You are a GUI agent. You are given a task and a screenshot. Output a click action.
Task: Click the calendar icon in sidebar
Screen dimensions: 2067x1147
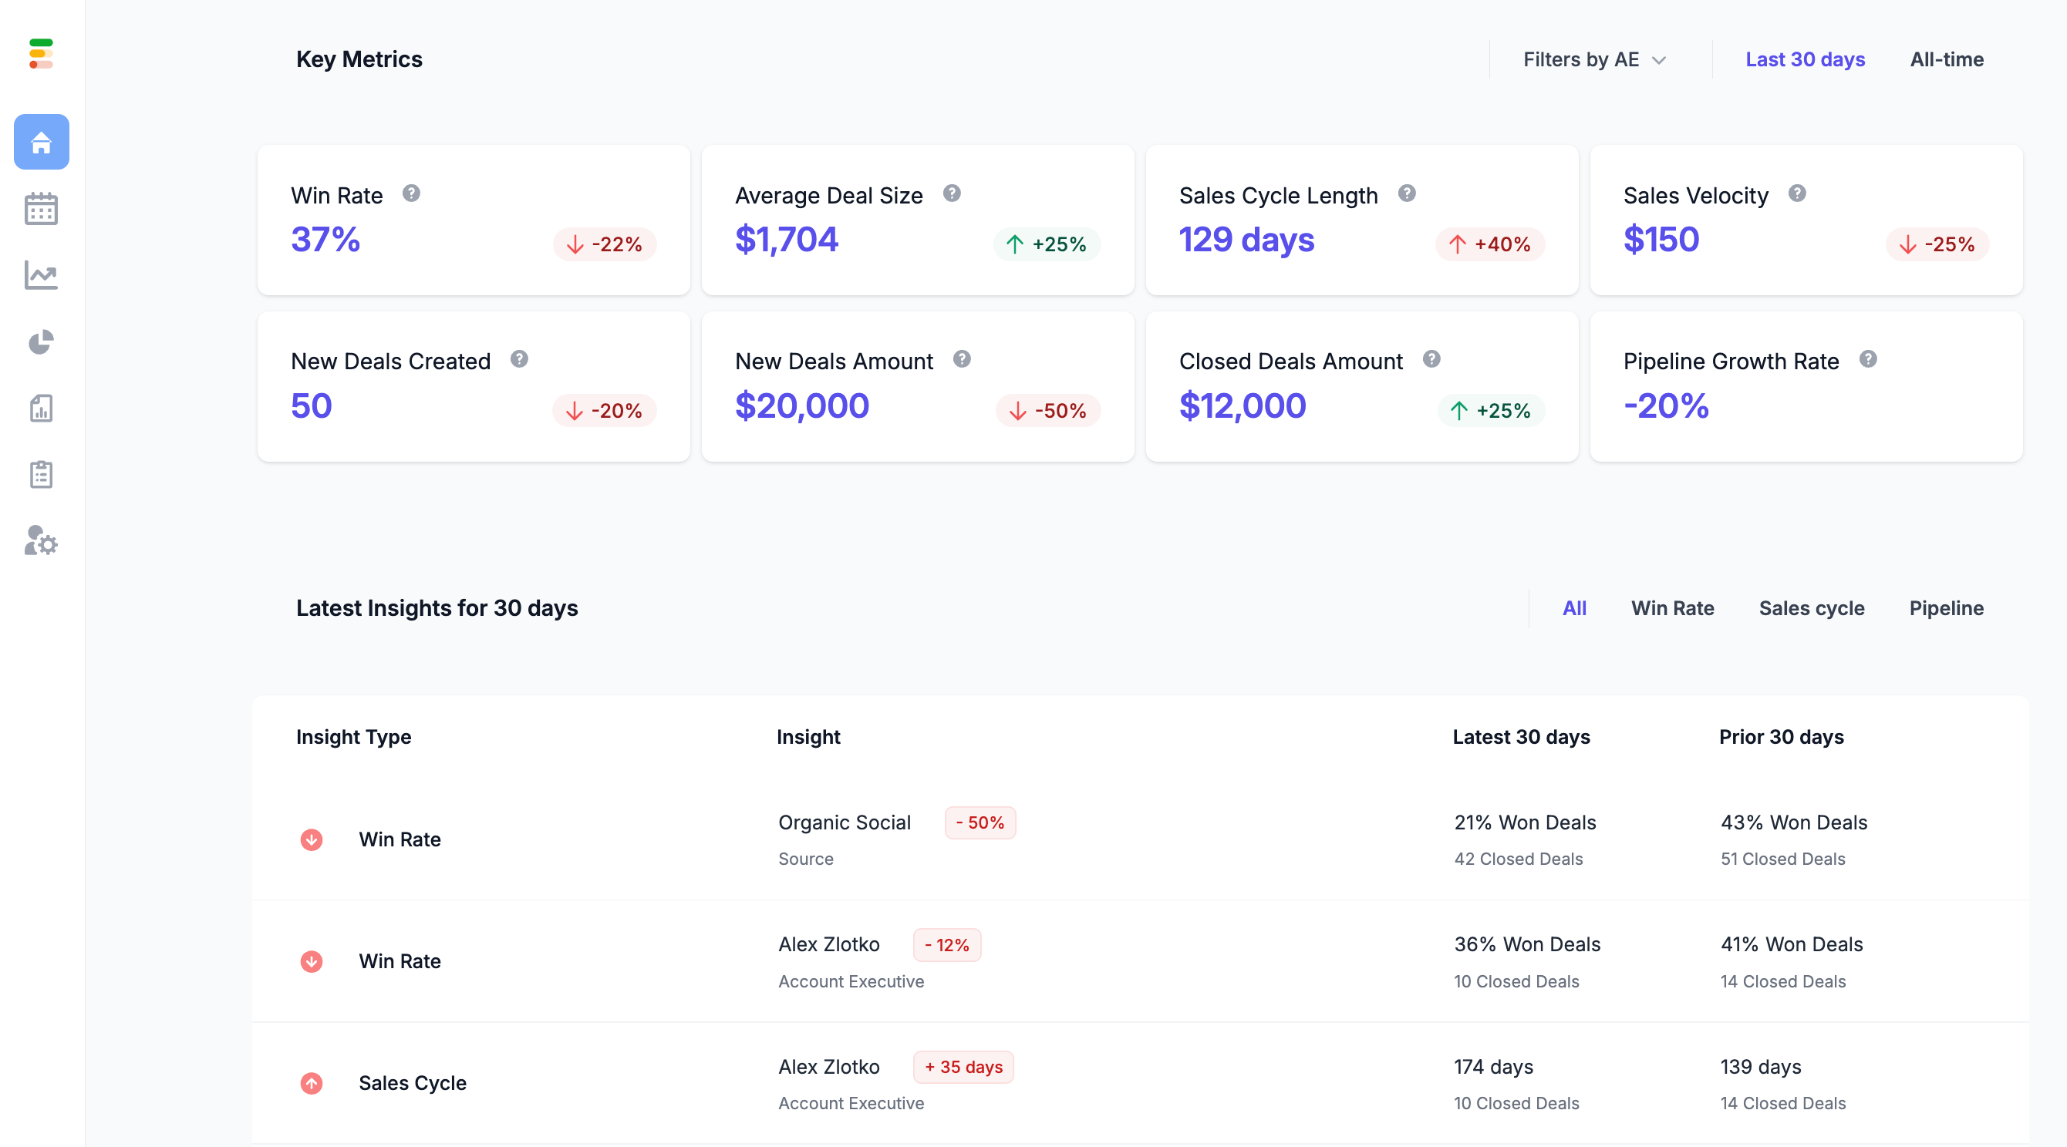[42, 207]
